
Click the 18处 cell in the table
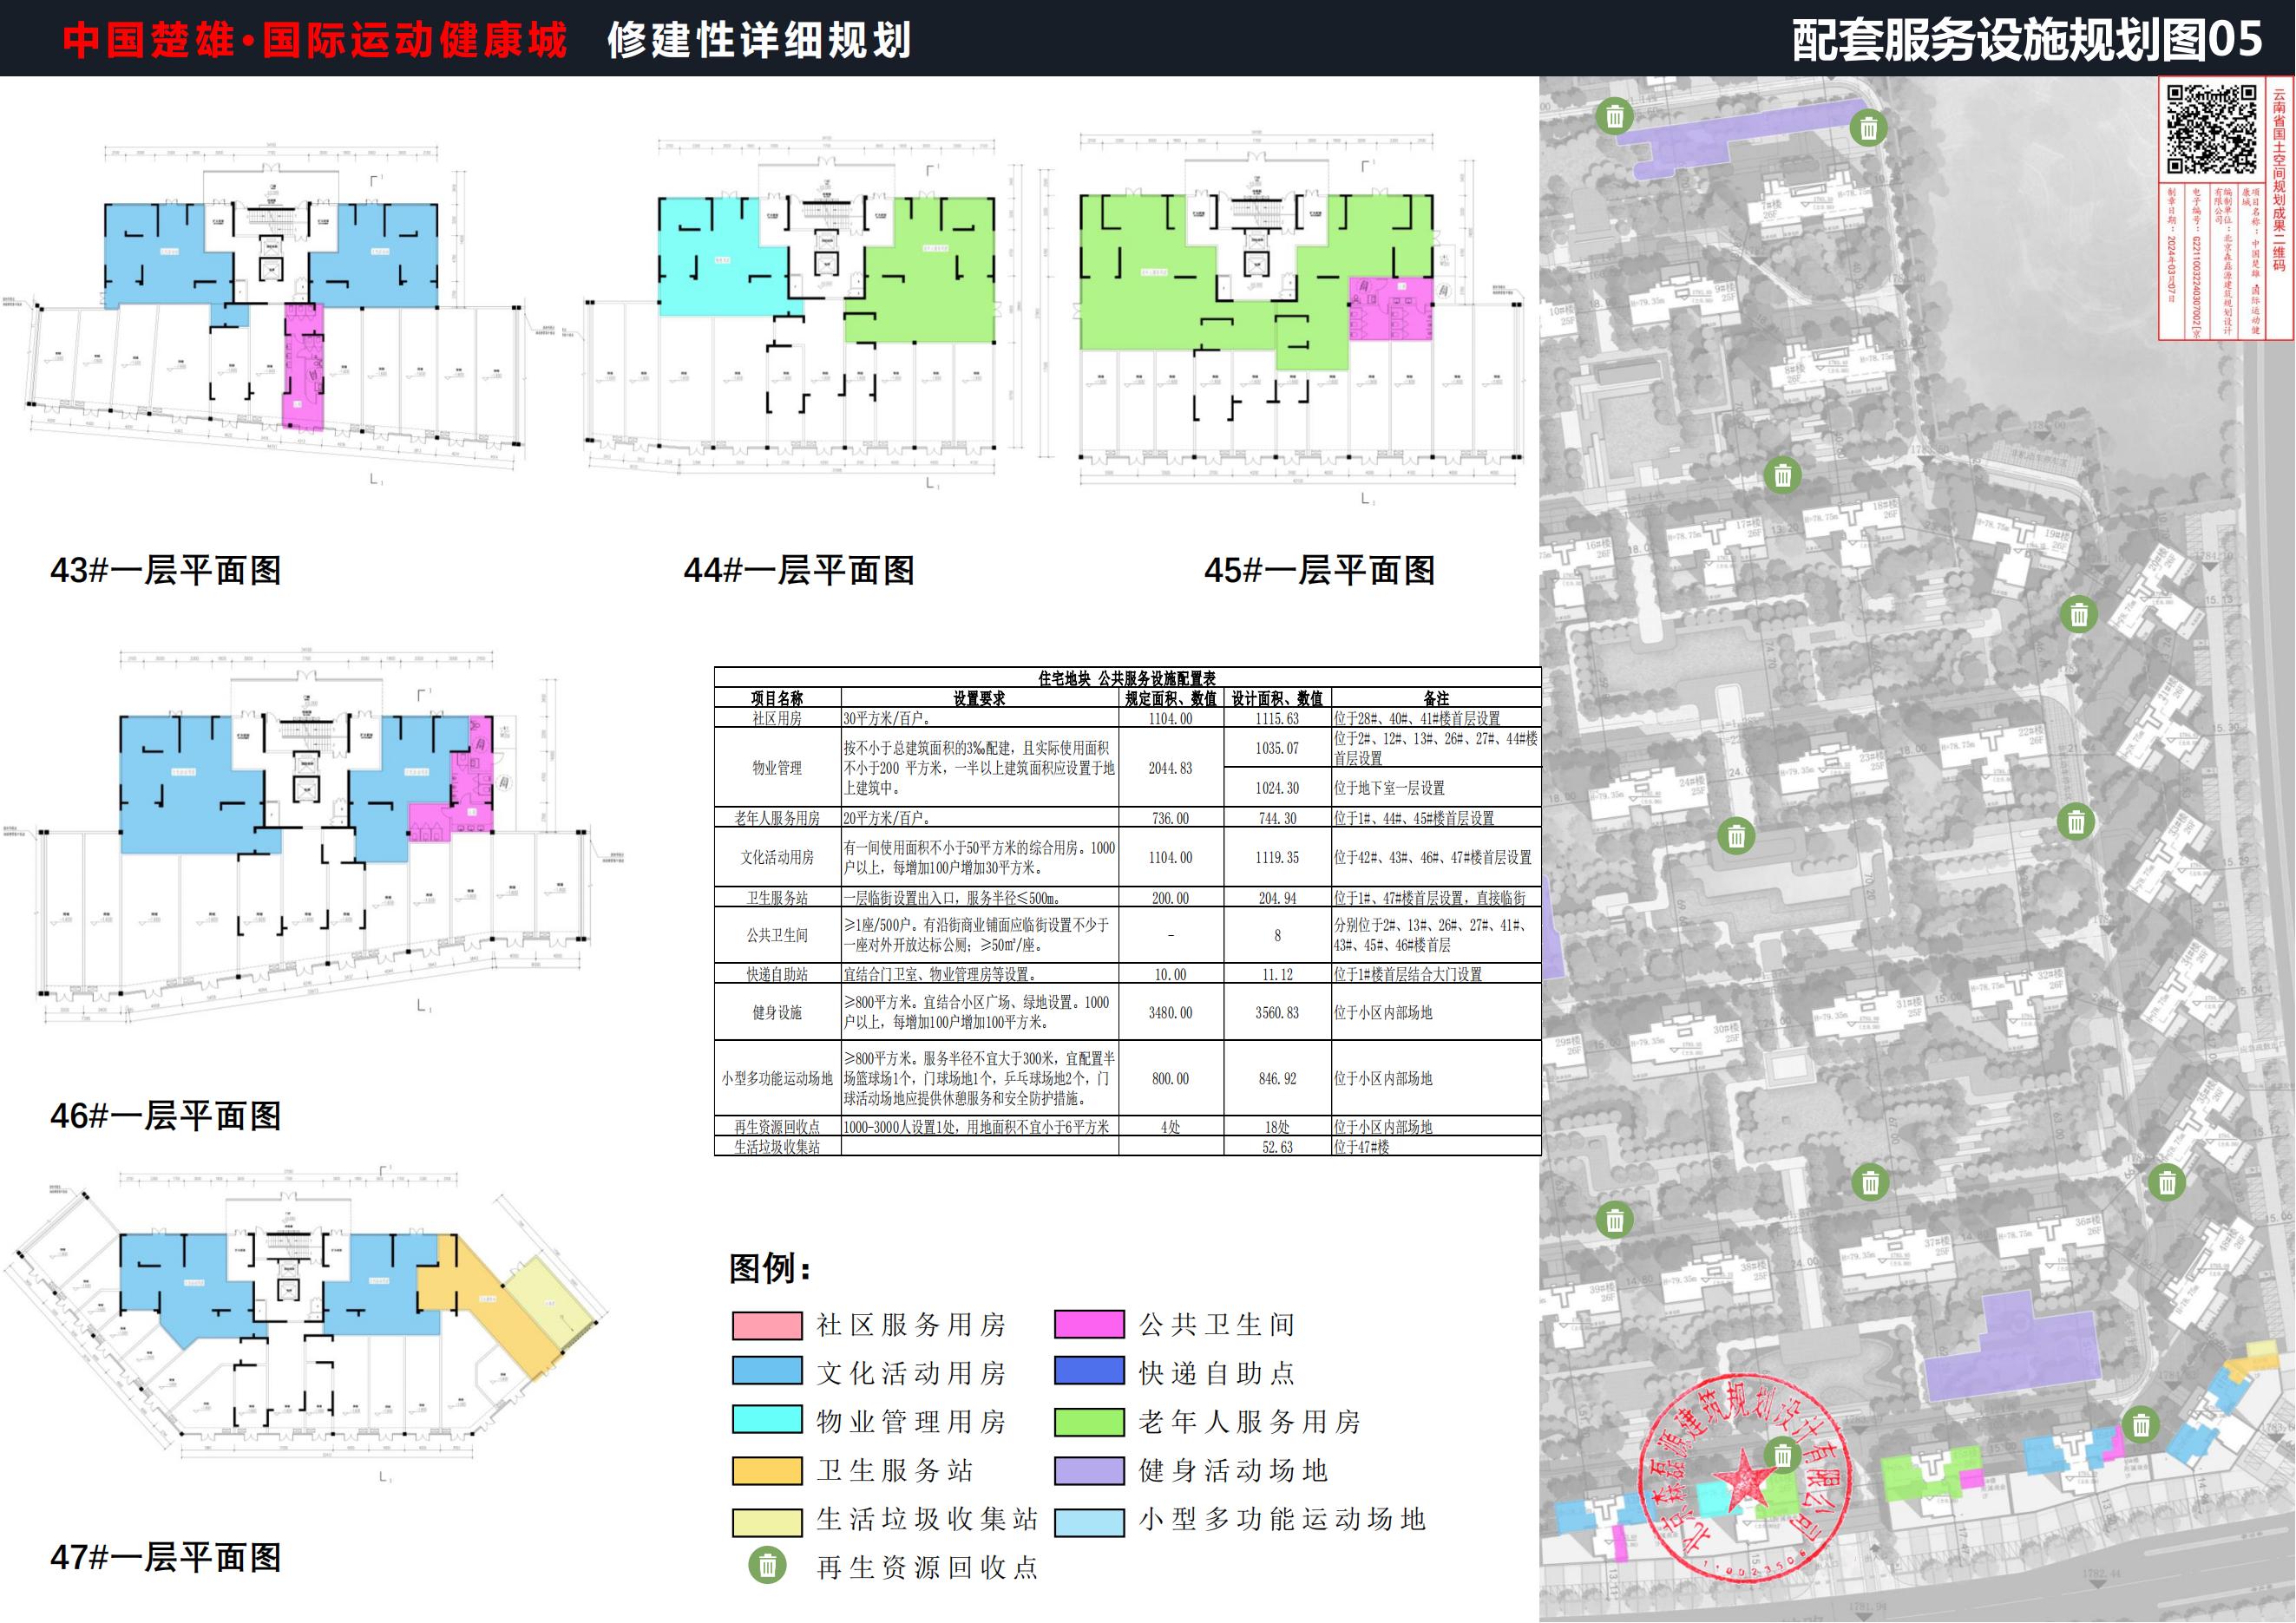tap(1277, 1126)
